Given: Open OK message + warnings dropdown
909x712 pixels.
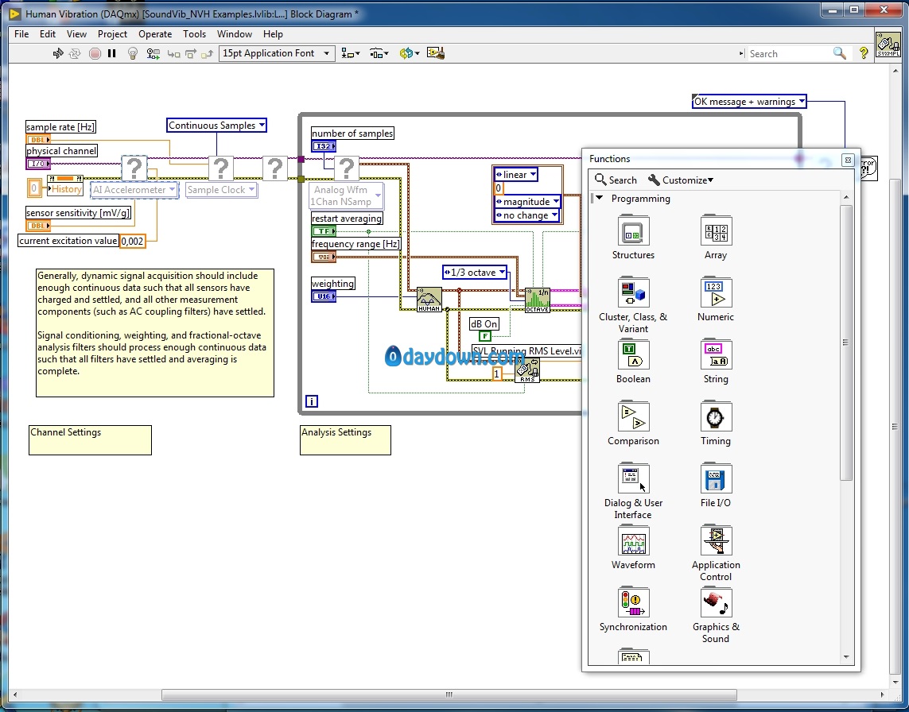Looking at the screenshot, I should (749, 102).
